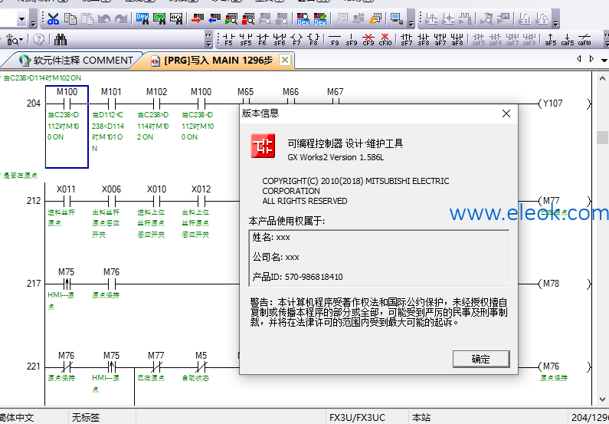Insert open contact with F5 icon

[228, 39]
